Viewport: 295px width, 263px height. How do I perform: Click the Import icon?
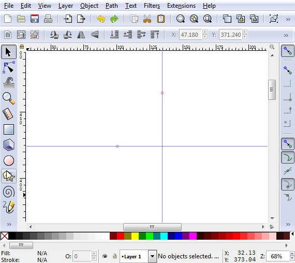click(68, 19)
